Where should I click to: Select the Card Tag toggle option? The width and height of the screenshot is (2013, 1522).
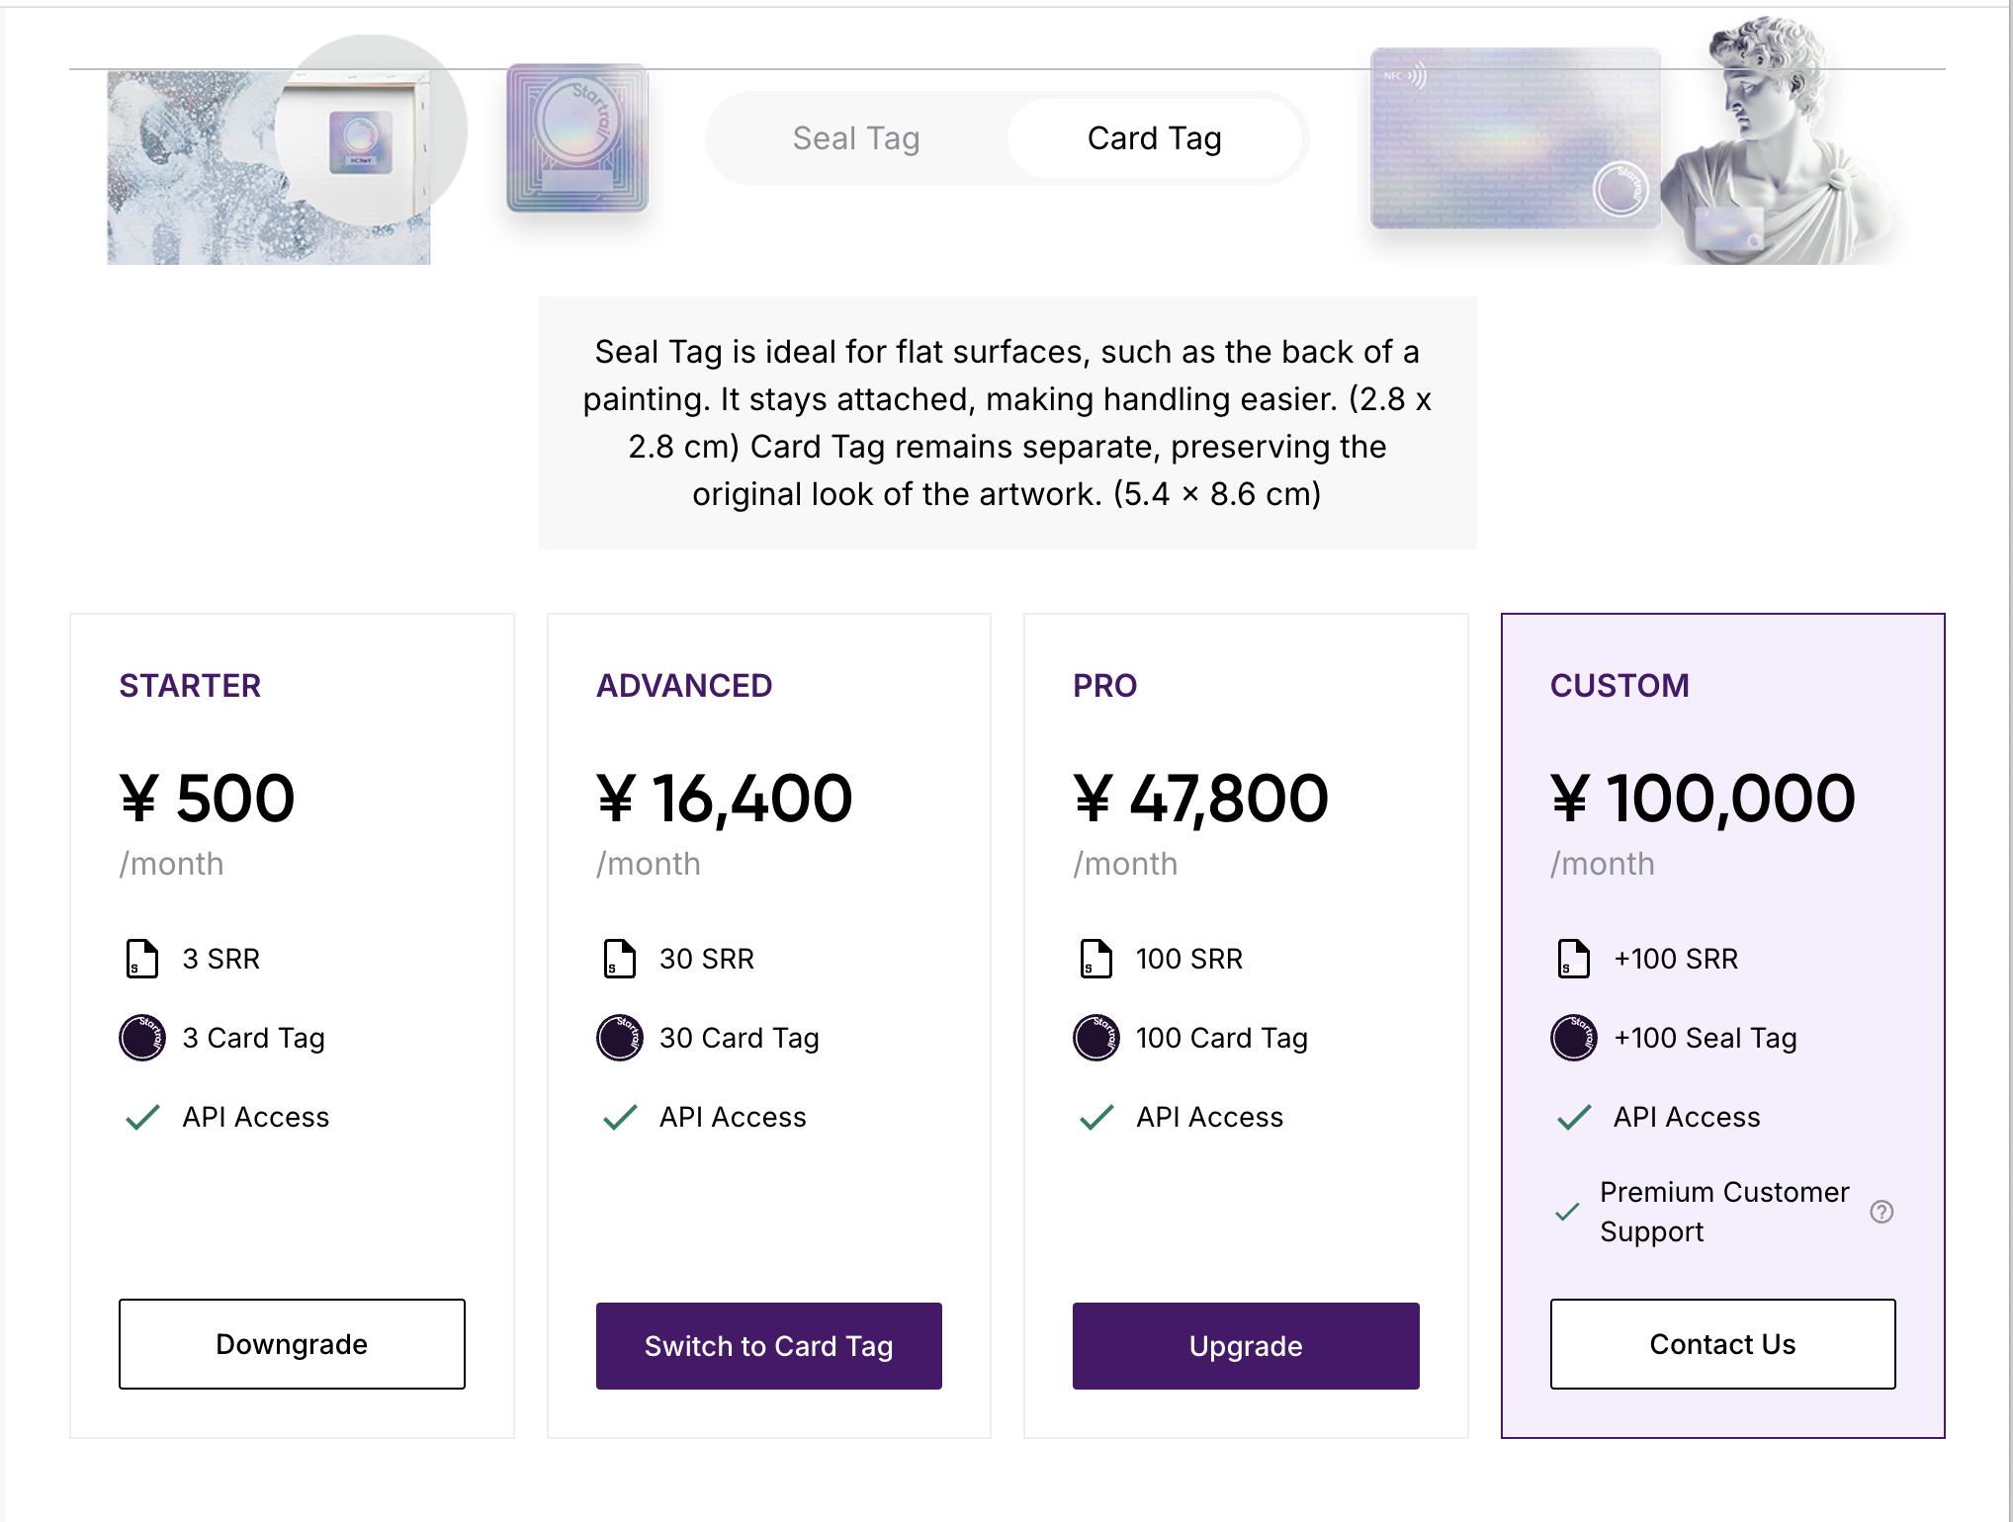(x=1154, y=138)
